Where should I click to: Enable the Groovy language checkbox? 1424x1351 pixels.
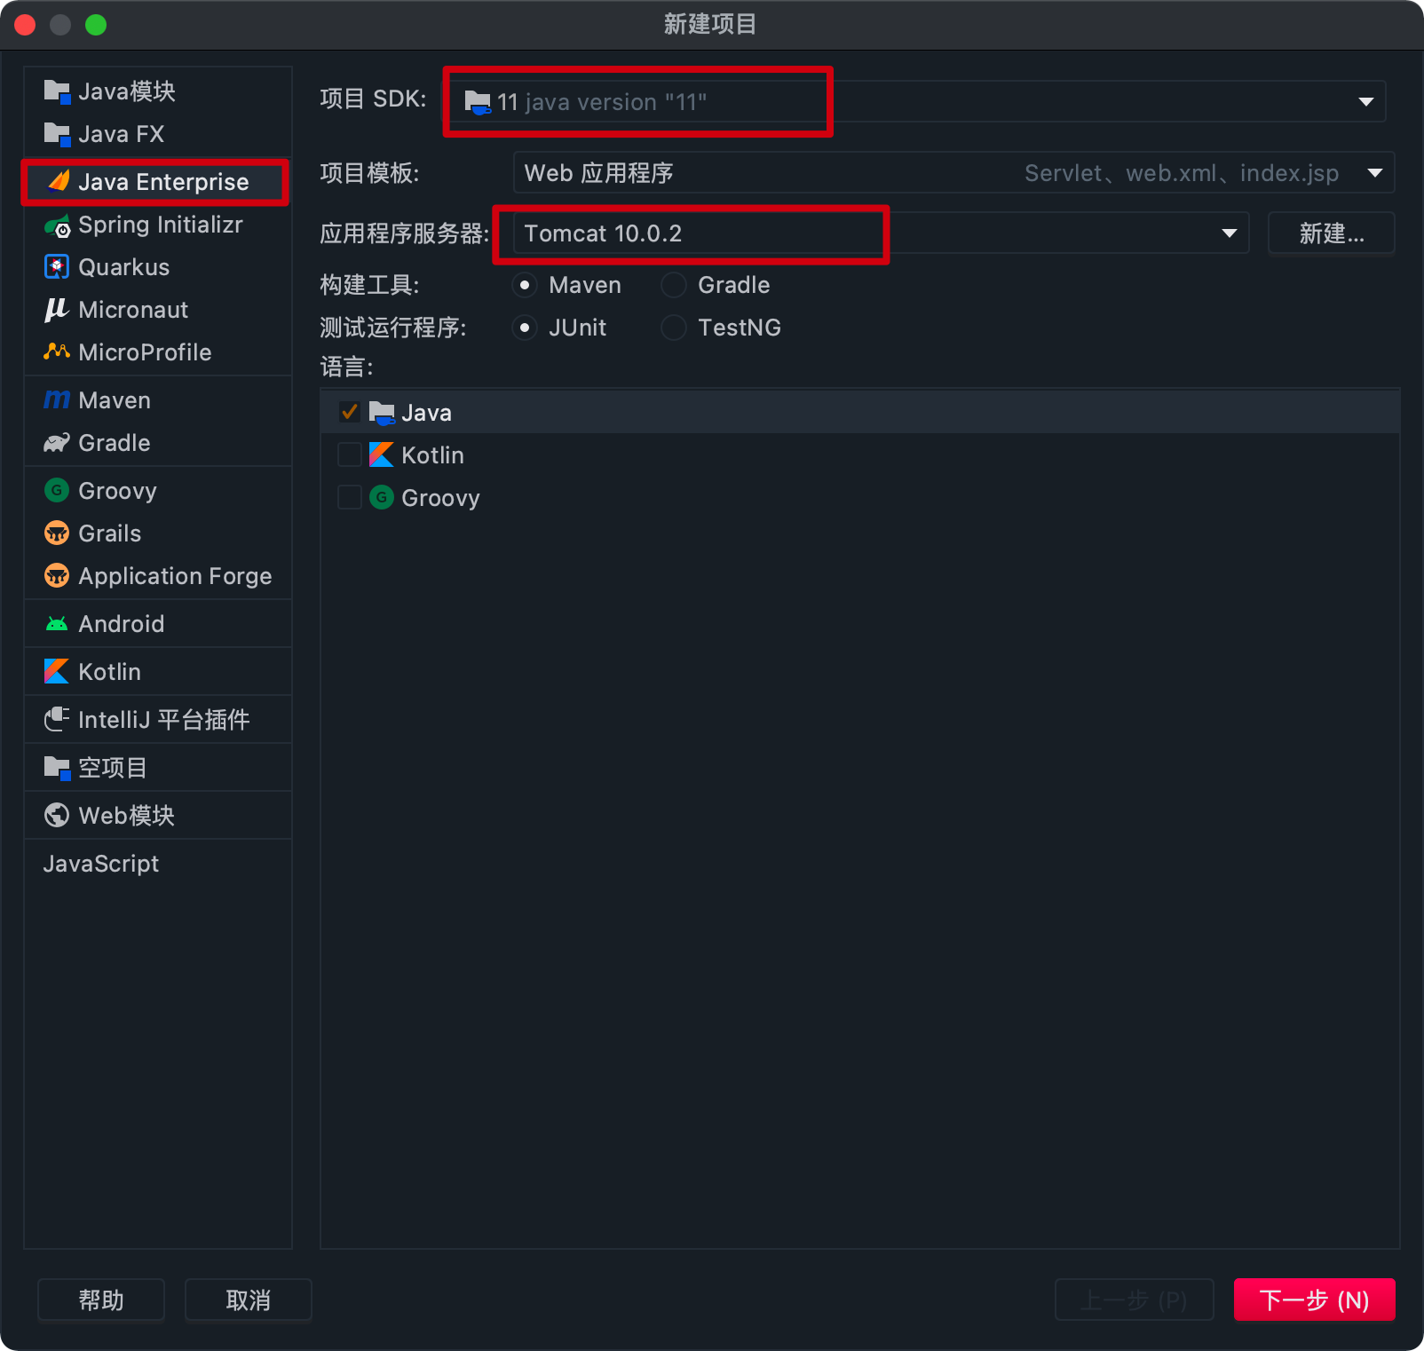click(x=350, y=497)
